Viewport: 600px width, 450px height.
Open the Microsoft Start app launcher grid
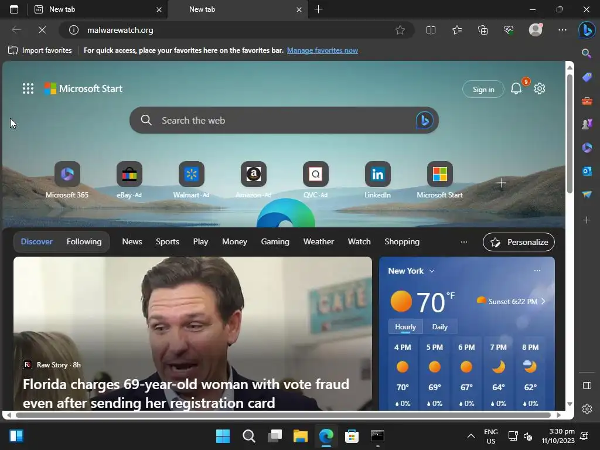coord(28,88)
